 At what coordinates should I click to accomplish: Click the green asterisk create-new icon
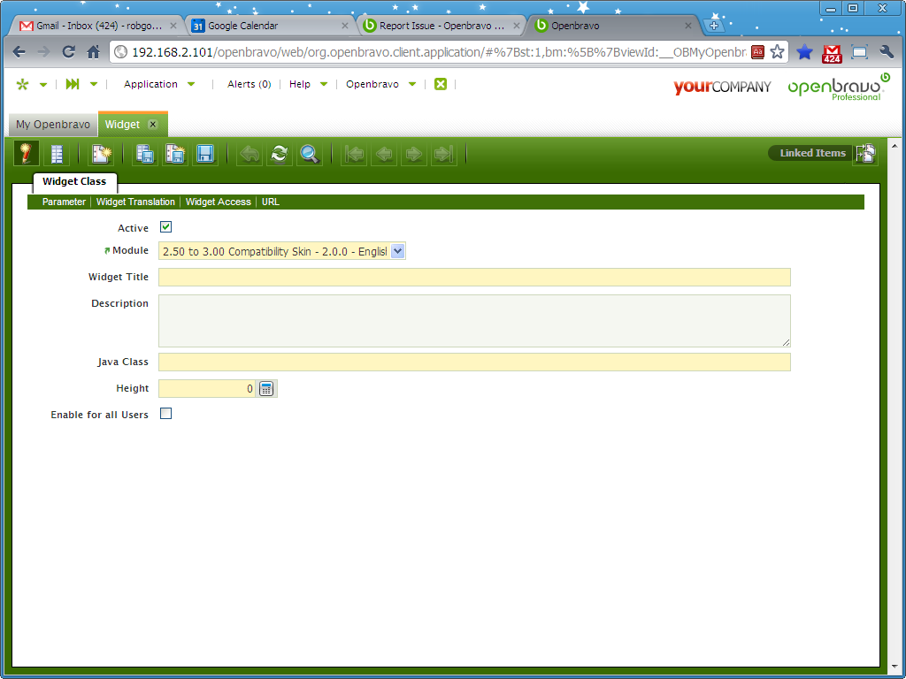[x=22, y=84]
